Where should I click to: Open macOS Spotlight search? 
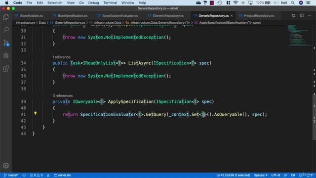click(x=293, y=2)
